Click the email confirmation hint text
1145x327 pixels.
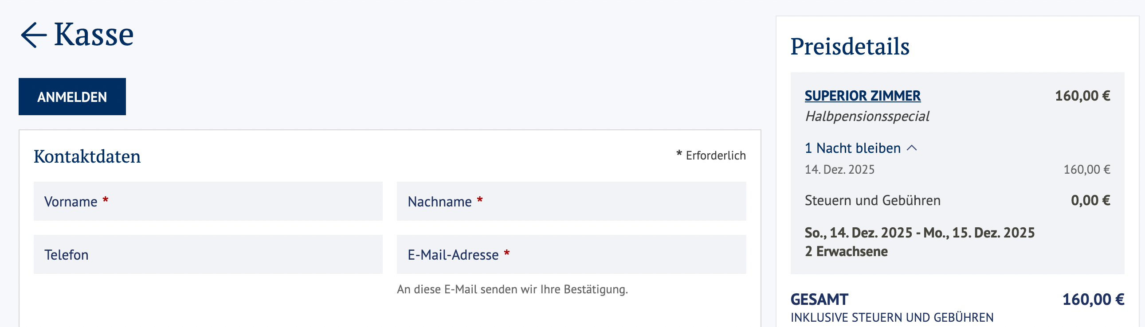tap(512, 289)
